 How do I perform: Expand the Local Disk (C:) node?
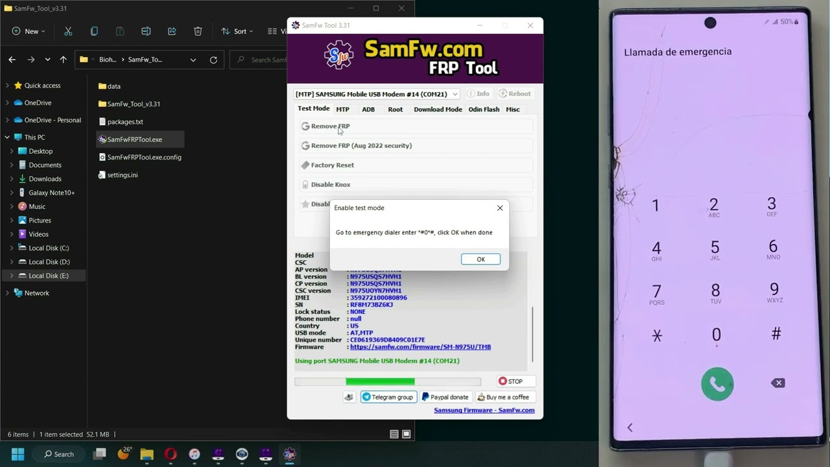(12, 248)
